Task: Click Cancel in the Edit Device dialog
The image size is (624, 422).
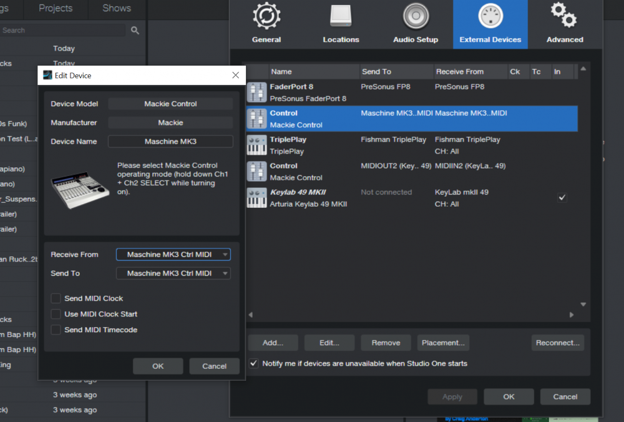Action: (214, 366)
